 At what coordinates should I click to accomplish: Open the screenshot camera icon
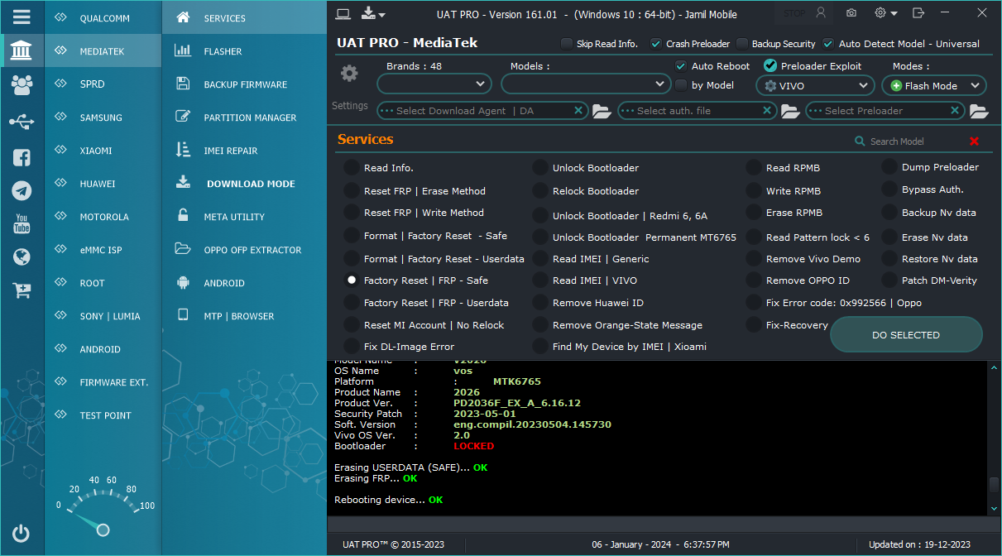click(851, 13)
